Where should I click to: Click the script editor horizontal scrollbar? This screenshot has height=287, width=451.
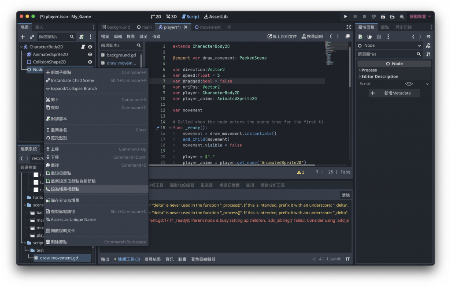click(x=232, y=165)
